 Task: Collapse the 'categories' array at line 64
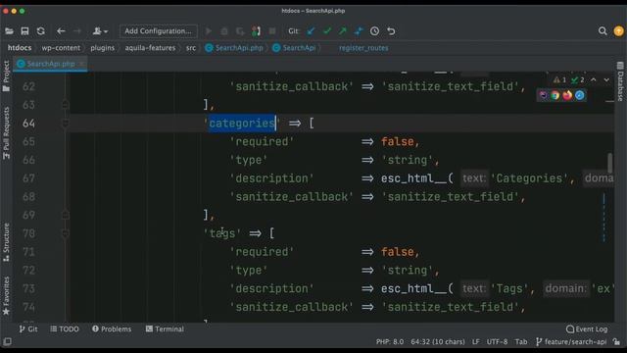click(x=66, y=124)
